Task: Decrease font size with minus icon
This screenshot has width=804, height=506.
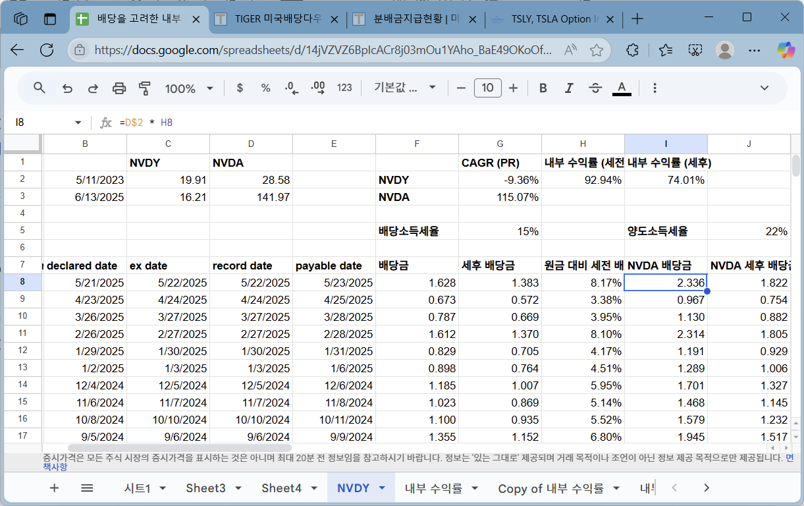Action: click(461, 88)
